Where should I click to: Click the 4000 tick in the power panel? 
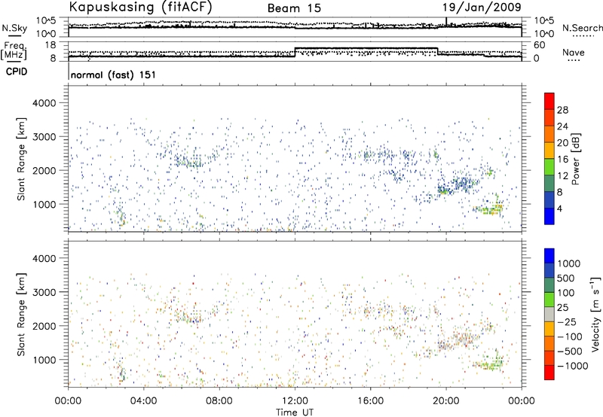(x=44, y=103)
